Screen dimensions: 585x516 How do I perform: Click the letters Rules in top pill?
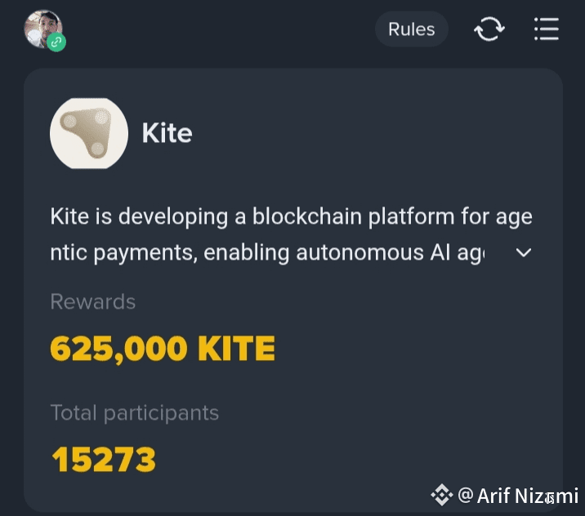411,29
